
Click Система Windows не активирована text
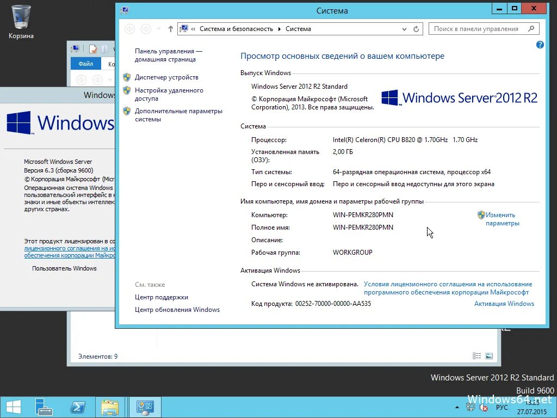coord(305,284)
